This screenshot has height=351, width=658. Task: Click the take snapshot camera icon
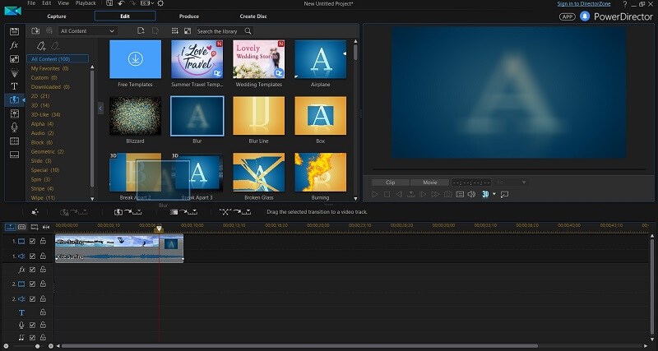[447, 194]
